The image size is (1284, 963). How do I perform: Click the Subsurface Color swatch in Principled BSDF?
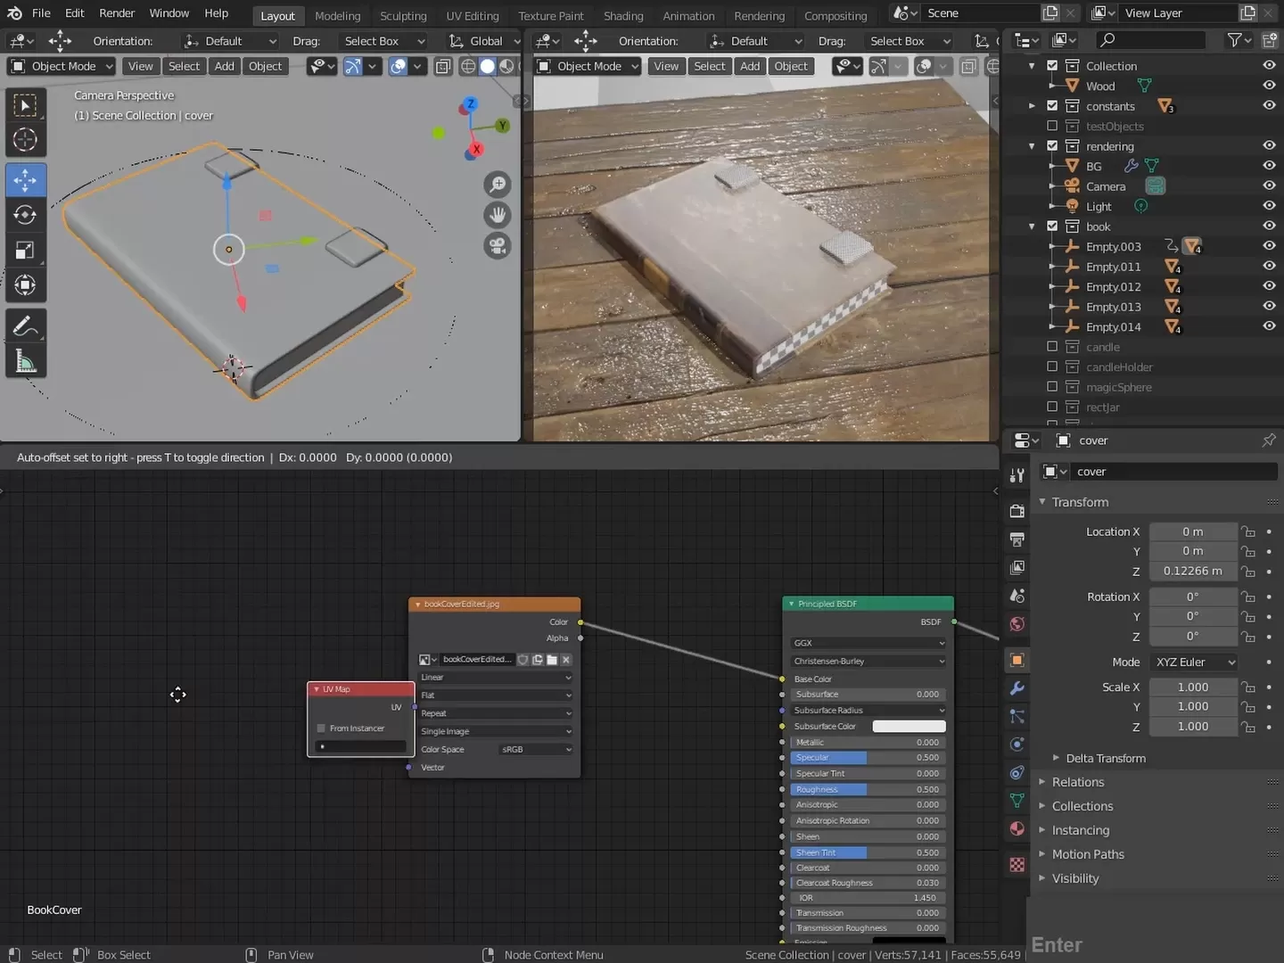point(909,726)
